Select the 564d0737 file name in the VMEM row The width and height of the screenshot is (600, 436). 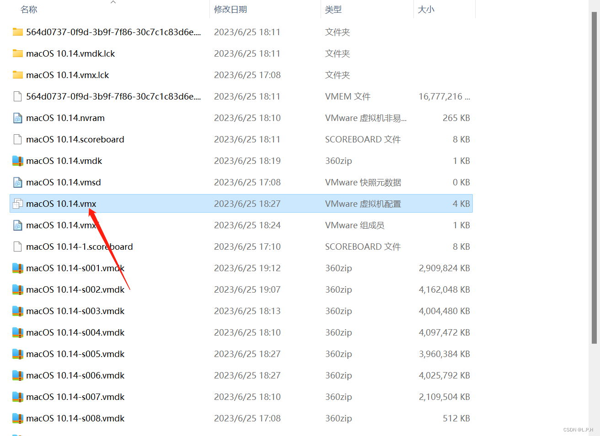[x=113, y=96]
